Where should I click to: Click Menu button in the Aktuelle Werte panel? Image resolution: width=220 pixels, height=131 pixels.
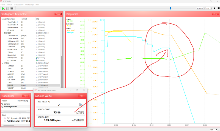(x=81, y=96)
